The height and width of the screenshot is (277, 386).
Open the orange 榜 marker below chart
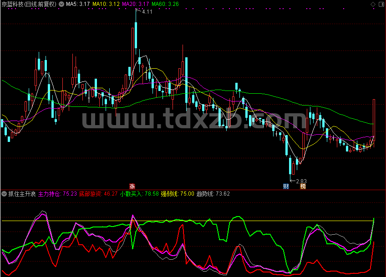click(303, 186)
